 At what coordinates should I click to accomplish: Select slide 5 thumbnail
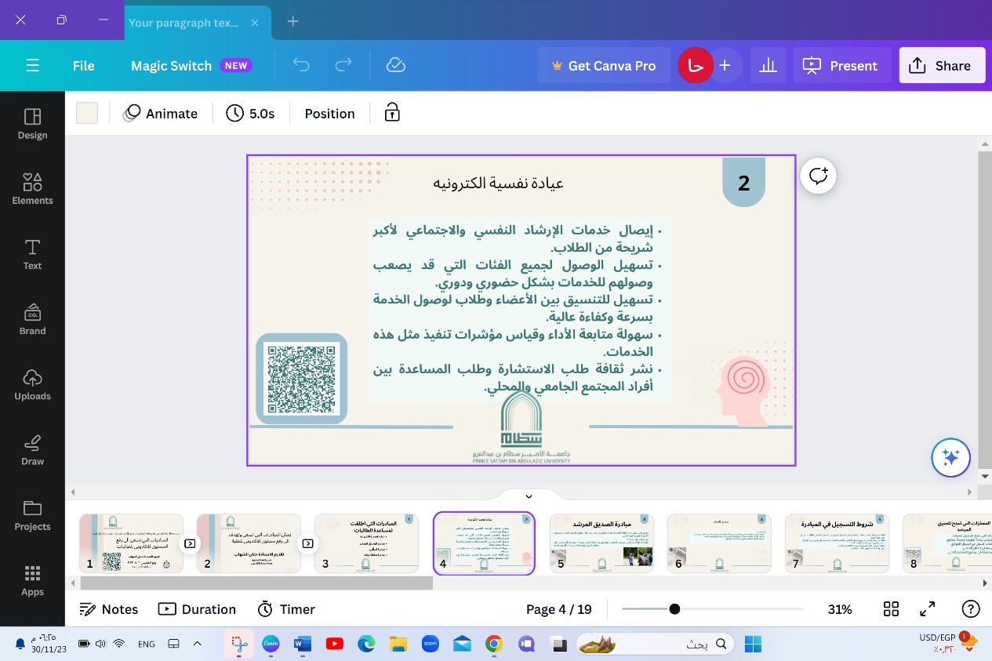601,543
